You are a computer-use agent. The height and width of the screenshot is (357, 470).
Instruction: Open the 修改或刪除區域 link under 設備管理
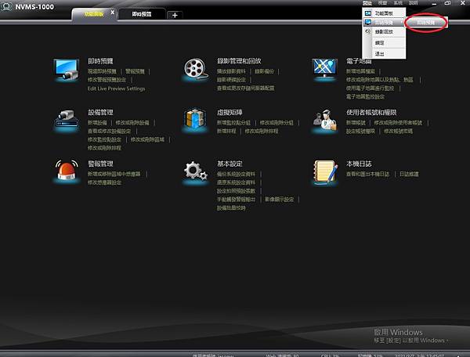147,139
